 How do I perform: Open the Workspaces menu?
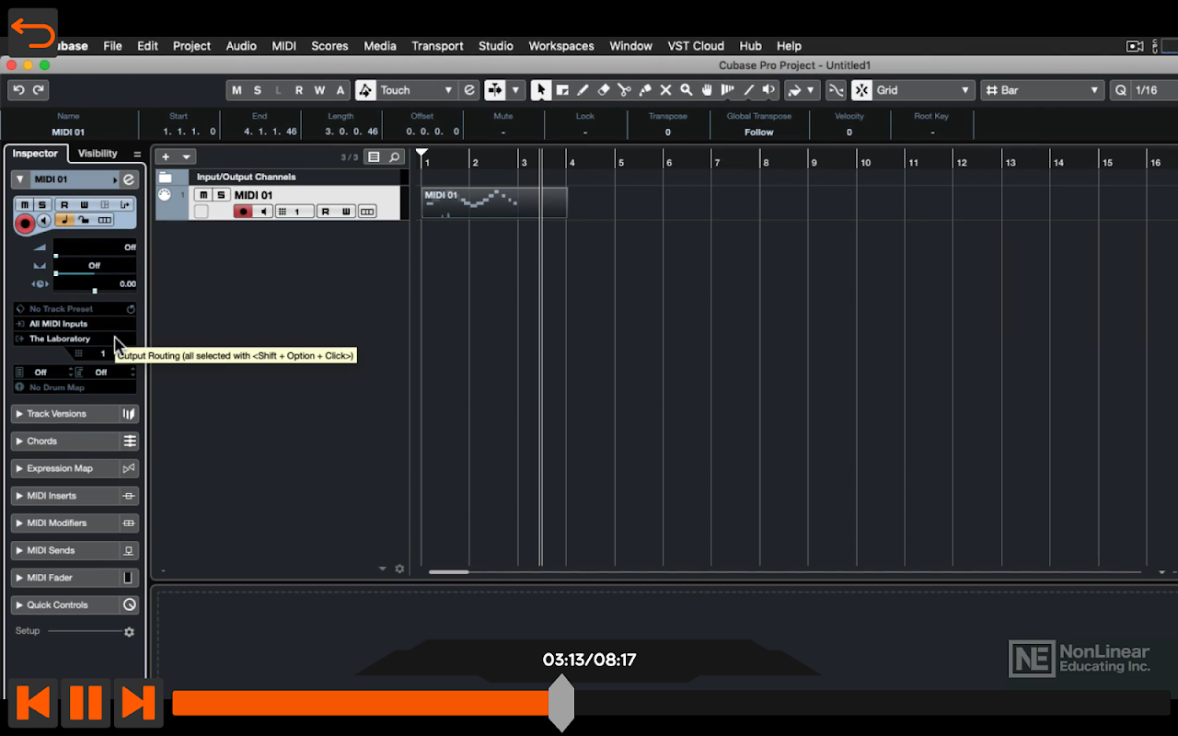point(561,46)
